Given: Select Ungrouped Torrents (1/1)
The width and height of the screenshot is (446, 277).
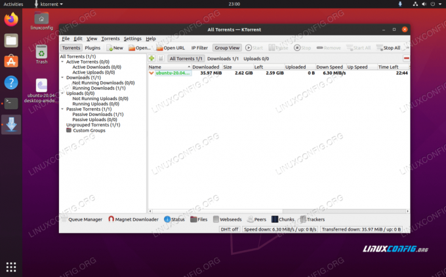Looking at the screenshot, I should click(93, 124).
